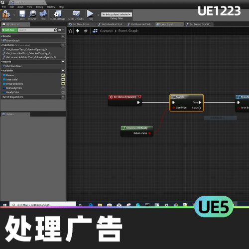Image resolution: width=249 pixels, height=249 pixels.
Task: Click the True output pin on Branch
Action: 200,103
